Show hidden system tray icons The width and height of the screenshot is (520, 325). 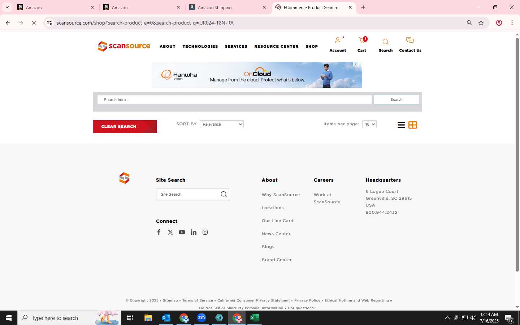(447, 318)
